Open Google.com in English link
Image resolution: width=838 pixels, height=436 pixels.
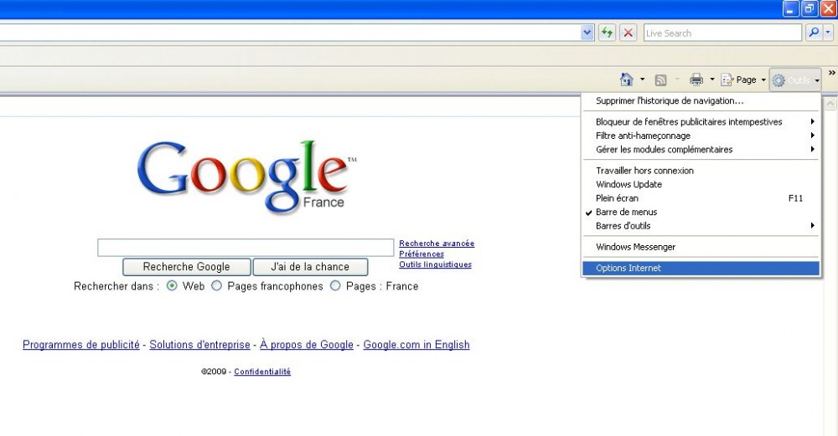[x=416, y=345]
